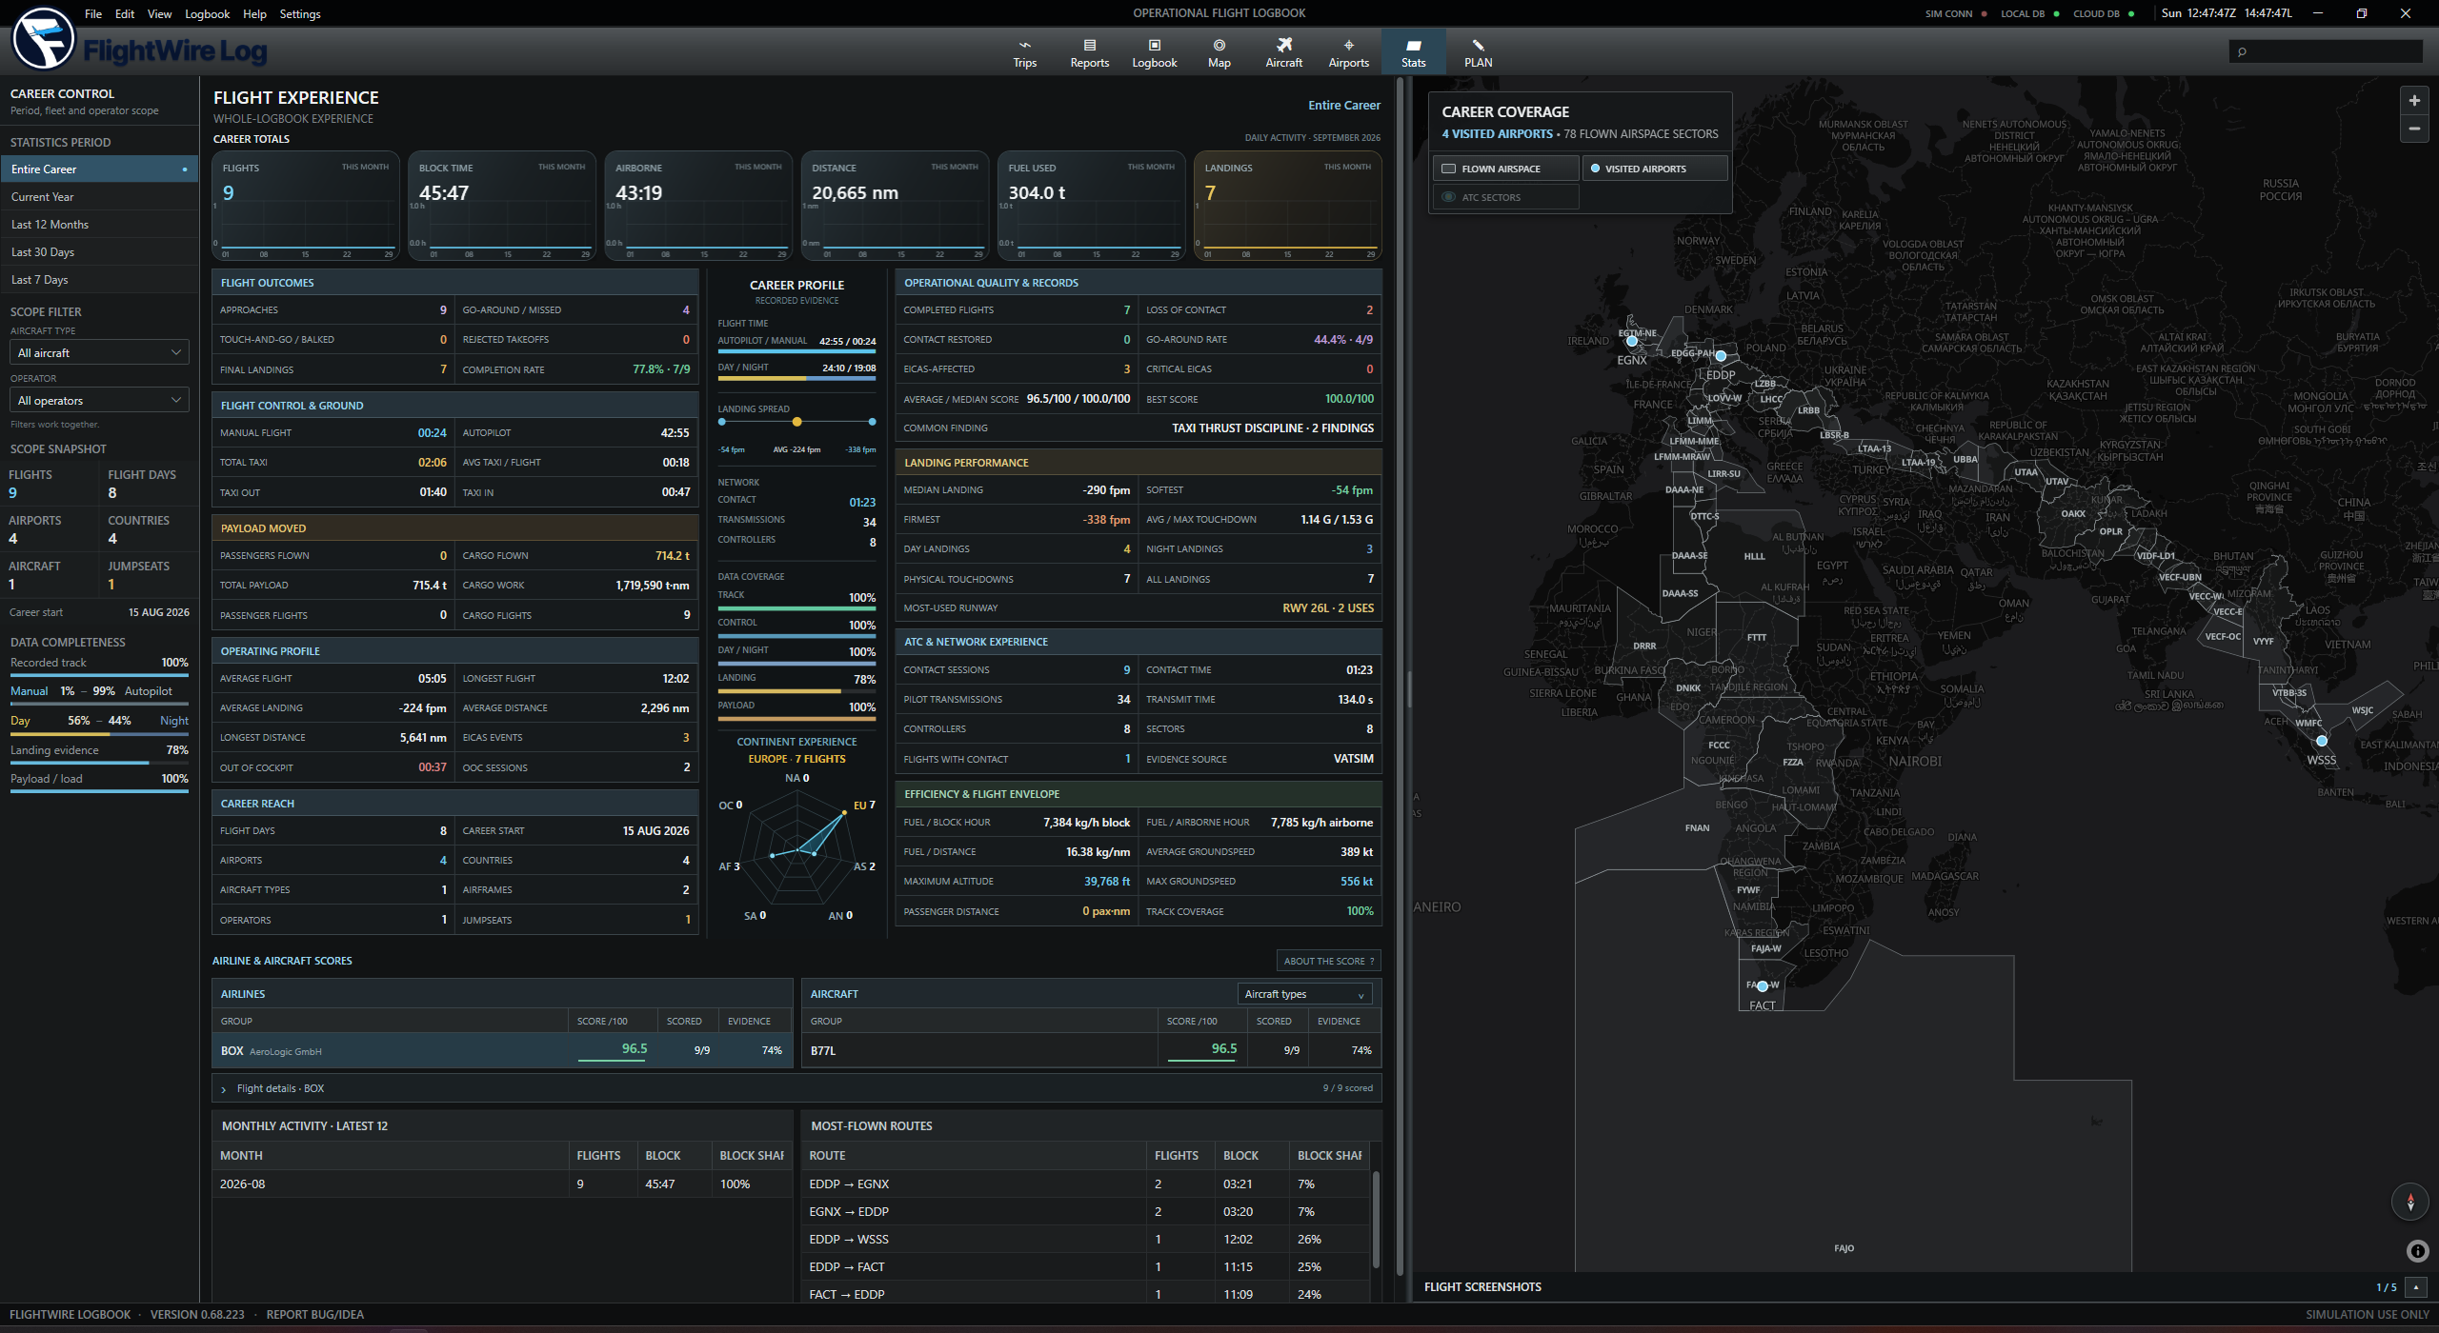Toggle the Visited Airports layer

[1655, 169]
